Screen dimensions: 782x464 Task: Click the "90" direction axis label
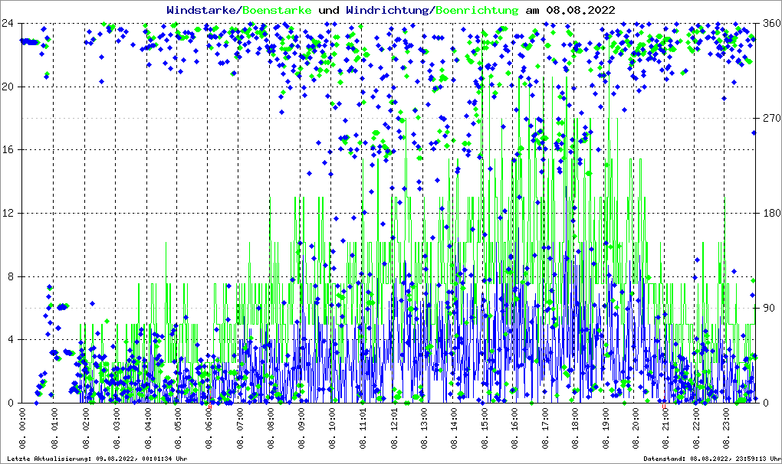click(767, 309)
